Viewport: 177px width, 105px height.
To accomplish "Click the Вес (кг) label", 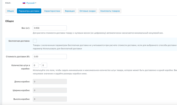I will [x=26, y=28].
